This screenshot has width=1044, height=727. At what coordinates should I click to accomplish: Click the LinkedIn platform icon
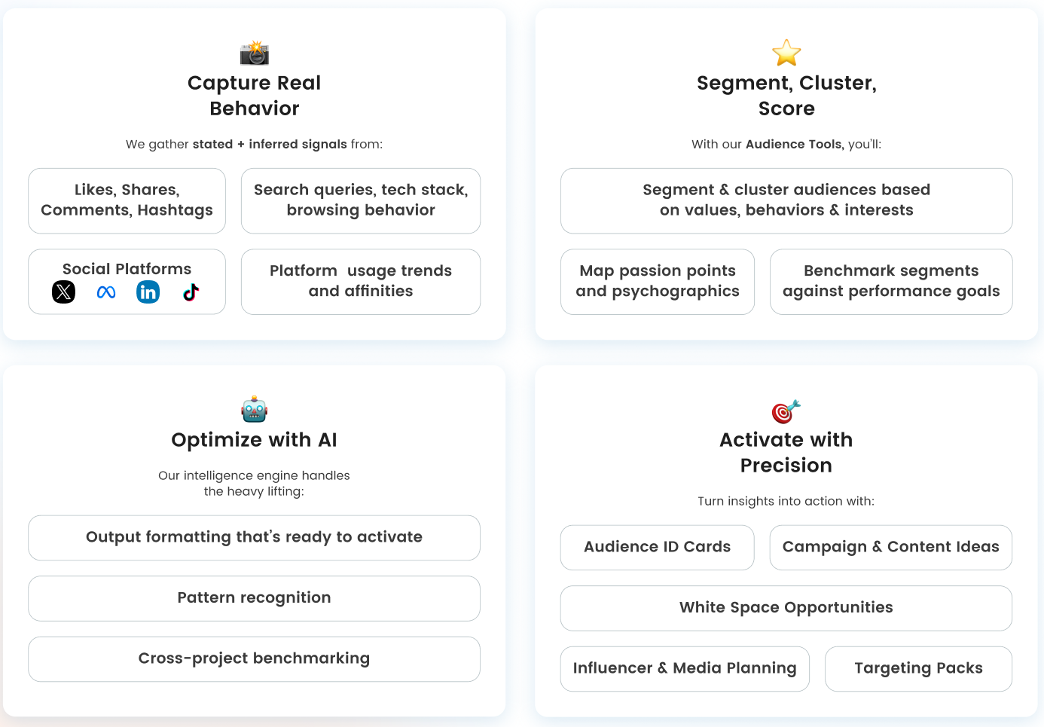pos(148,292)
